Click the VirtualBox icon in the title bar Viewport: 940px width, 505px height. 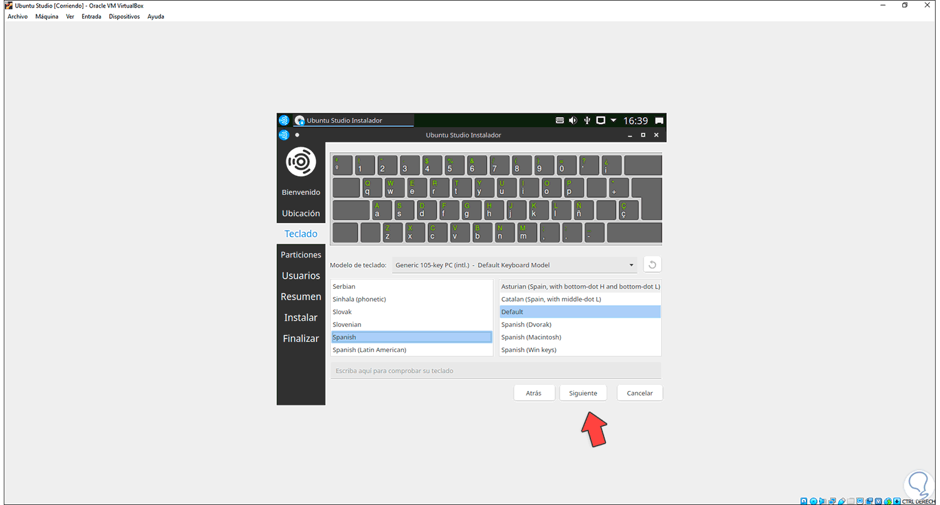tap(9, 6)
